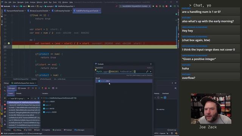The width and height of the screenshot is (242, 136).
Task: Click the Debug bug icon in top toolbar
Action: [157, 6]
